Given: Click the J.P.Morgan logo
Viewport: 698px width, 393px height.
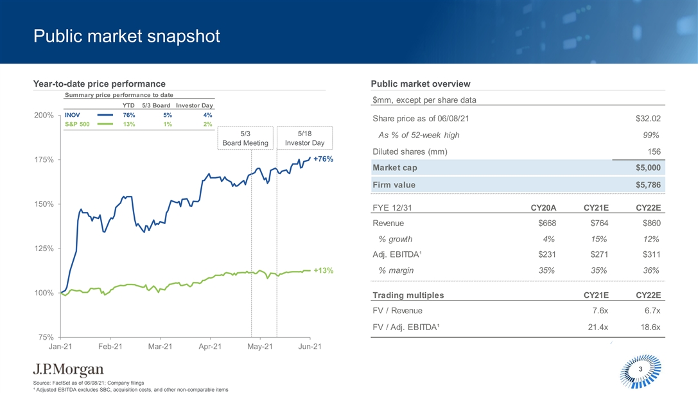Looking at the screenshot, I should (x=67, y=369).
